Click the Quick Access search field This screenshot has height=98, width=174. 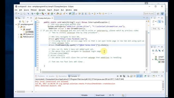pos(149,13)
